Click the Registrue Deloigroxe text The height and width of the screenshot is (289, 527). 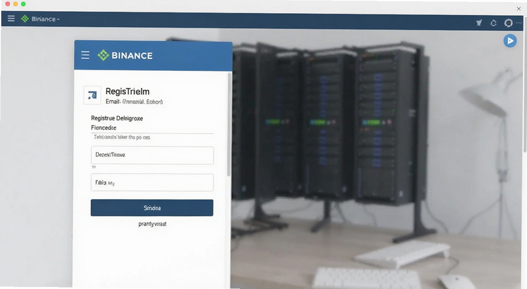point(117,118)
